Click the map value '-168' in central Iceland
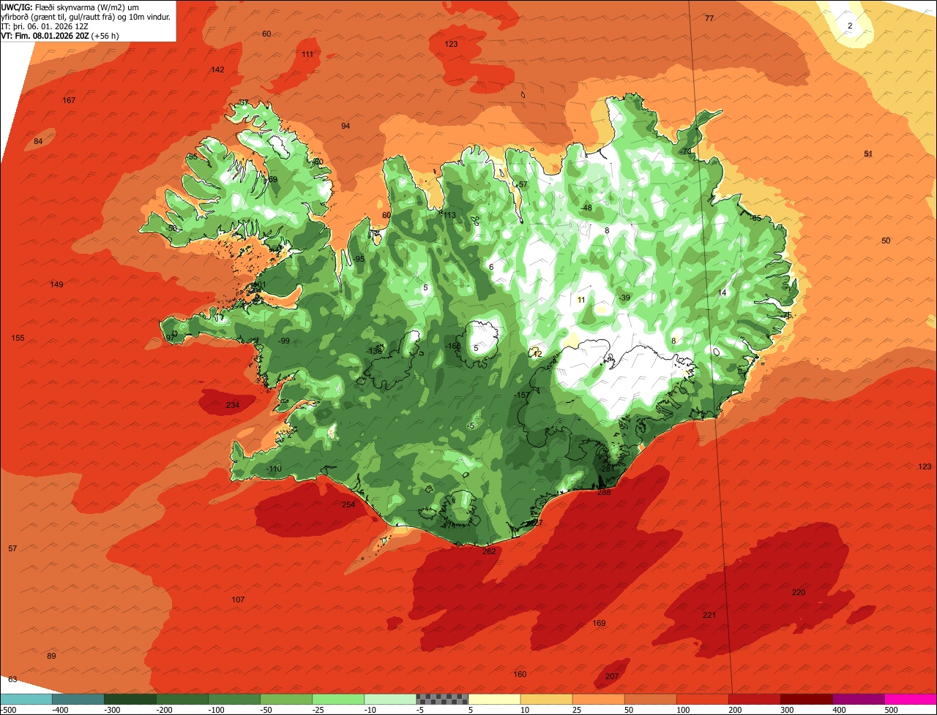 (x=453, y=347)
